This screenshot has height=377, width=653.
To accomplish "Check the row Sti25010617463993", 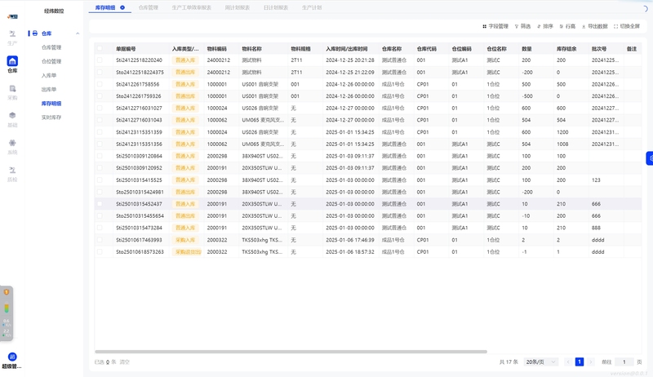I will 100,240.
